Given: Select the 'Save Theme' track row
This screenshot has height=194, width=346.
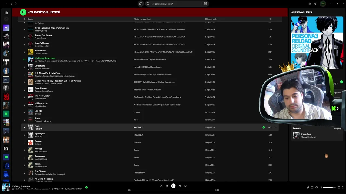Looking at the screenshot, I should tap(150, 89).
